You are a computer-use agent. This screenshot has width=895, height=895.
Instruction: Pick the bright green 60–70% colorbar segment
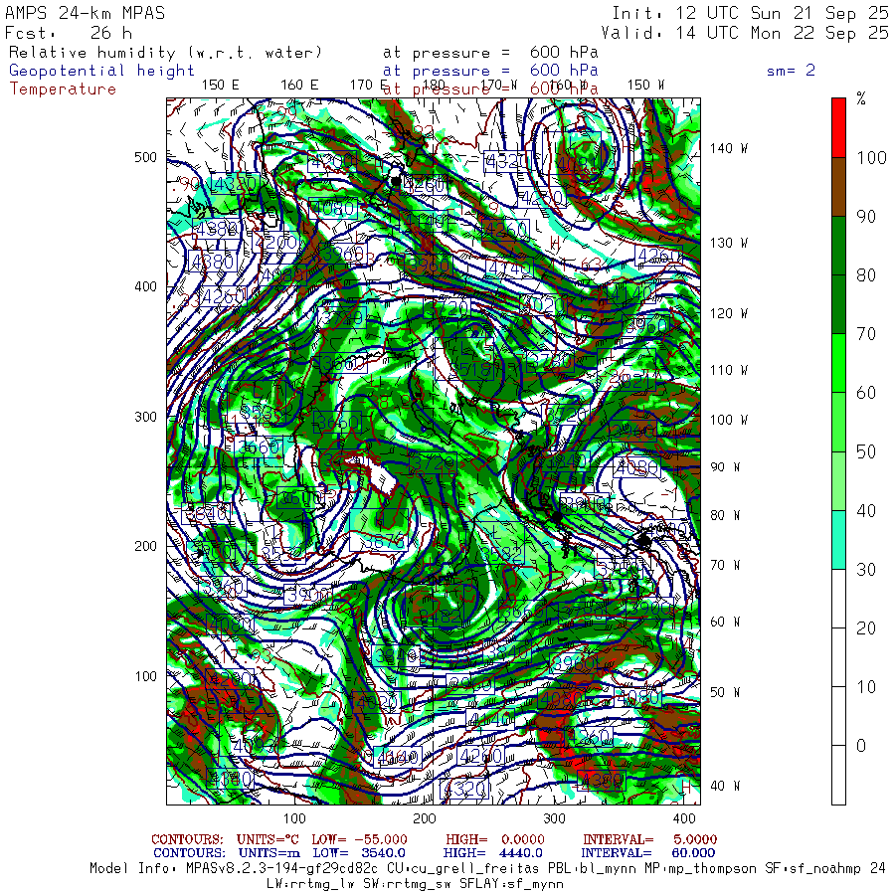click(838, 363)
